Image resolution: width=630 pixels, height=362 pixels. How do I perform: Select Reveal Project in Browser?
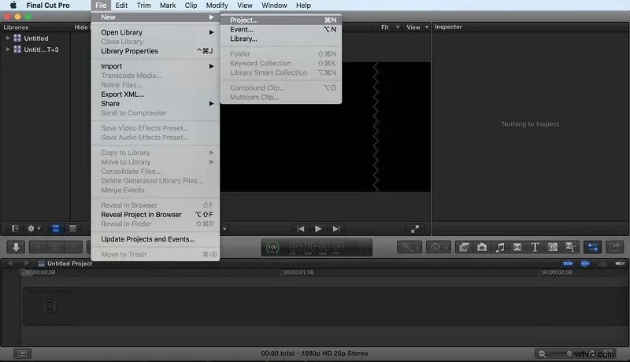coord(155,215)
